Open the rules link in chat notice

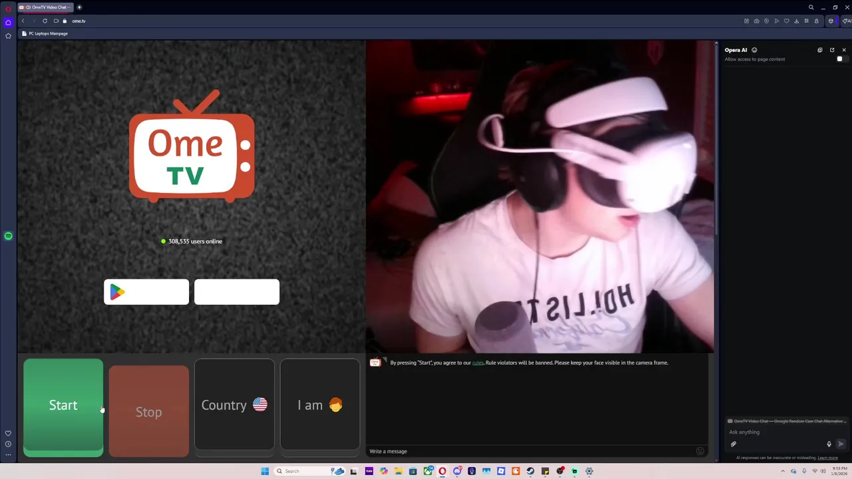coord(477,363)
